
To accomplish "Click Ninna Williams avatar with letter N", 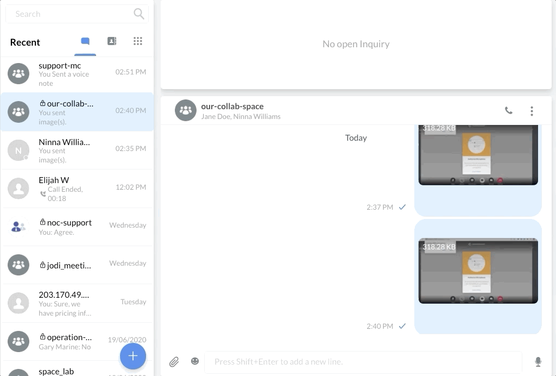I will click(18, 151).
